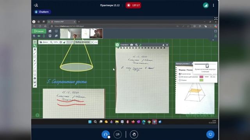
Task: Click magnifier zoom icon in smartphone window
Action: 136,45
